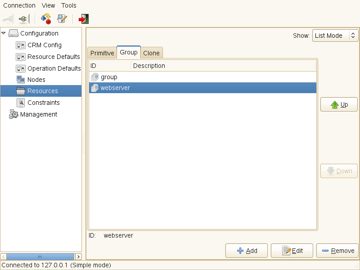The image size is (360, 270).
Task: Click the red arrow exit icon
Action: pos(84,19)
